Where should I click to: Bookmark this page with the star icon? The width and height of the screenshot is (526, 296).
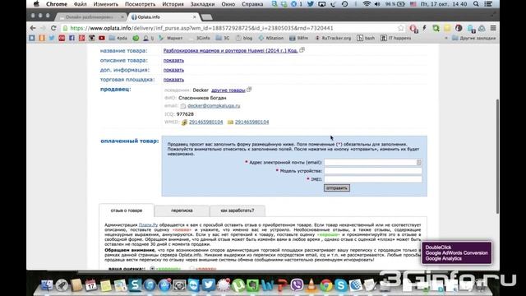click(x=401, y=28)
